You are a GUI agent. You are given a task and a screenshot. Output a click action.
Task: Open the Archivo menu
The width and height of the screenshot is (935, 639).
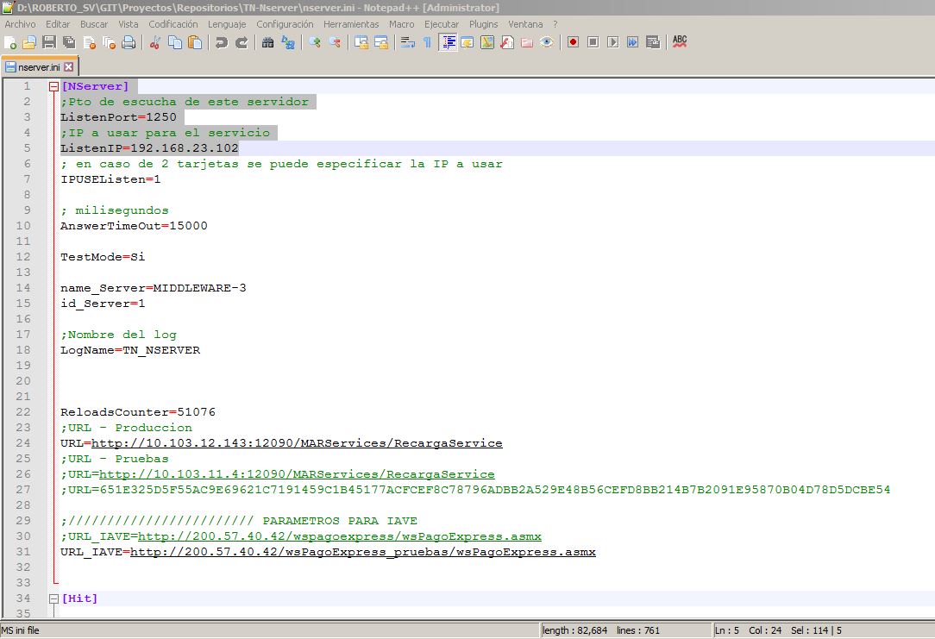[x=21, y=24]
